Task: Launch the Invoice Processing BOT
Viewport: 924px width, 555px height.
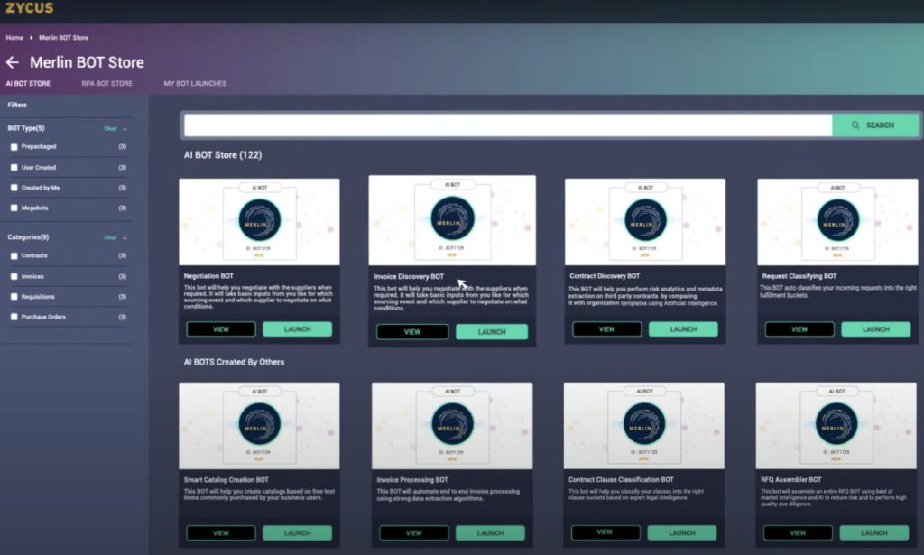Action: pyautogui.click(x=490, y=533)
